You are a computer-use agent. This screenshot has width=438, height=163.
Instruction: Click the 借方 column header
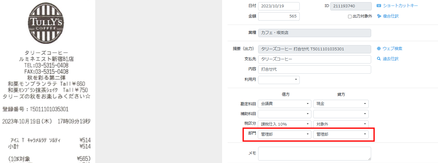coord(286,94)
